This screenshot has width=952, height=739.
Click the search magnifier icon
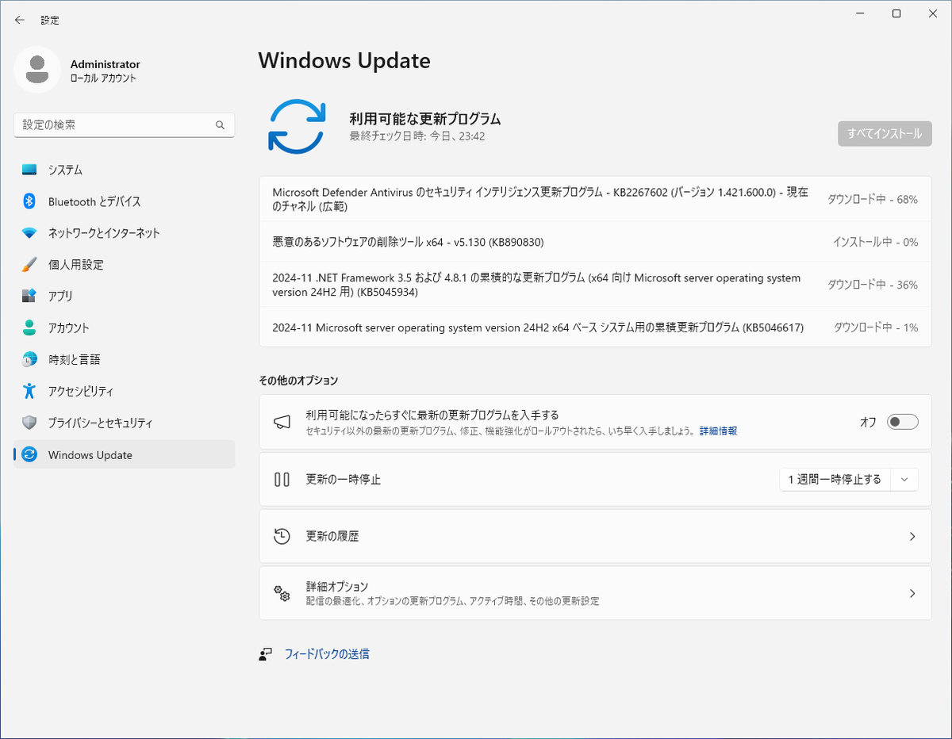click(221, 125)
